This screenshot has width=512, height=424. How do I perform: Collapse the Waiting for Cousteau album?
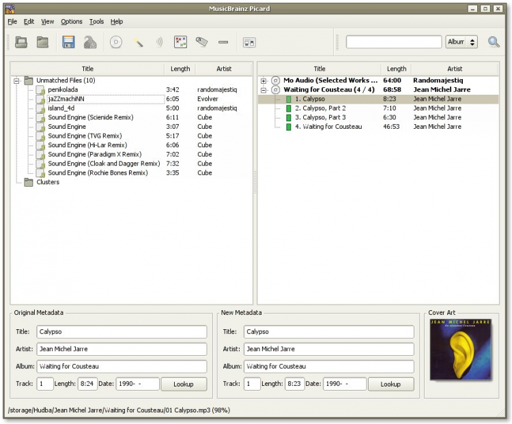[264, 90]
